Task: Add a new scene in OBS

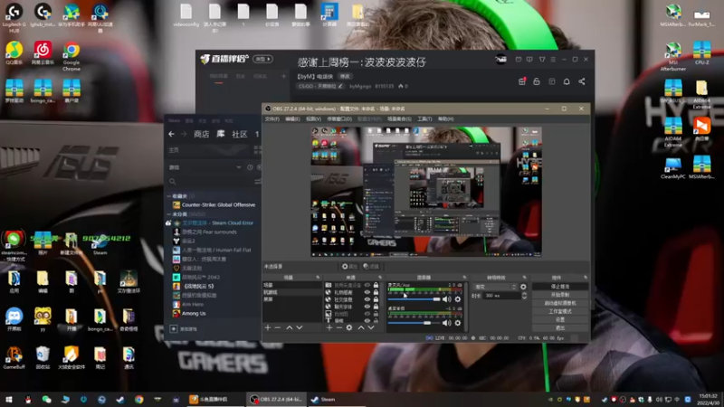Action: click(267, 327)
